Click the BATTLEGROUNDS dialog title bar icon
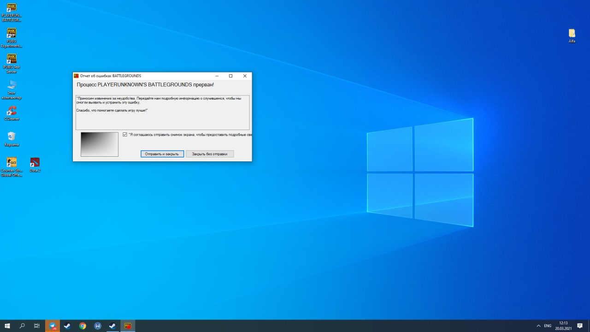590x332 pixels. [77, 76]
